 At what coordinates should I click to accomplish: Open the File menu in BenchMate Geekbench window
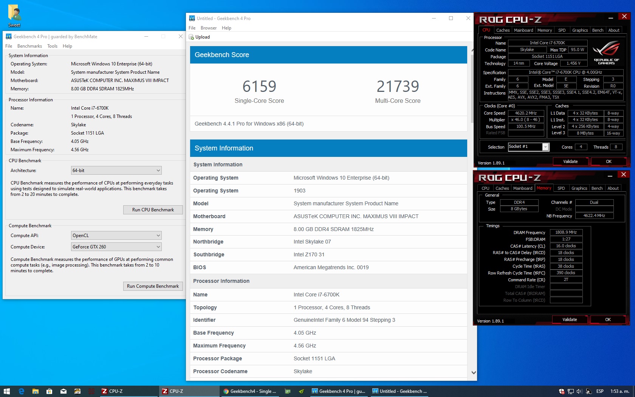click(9, 46)
